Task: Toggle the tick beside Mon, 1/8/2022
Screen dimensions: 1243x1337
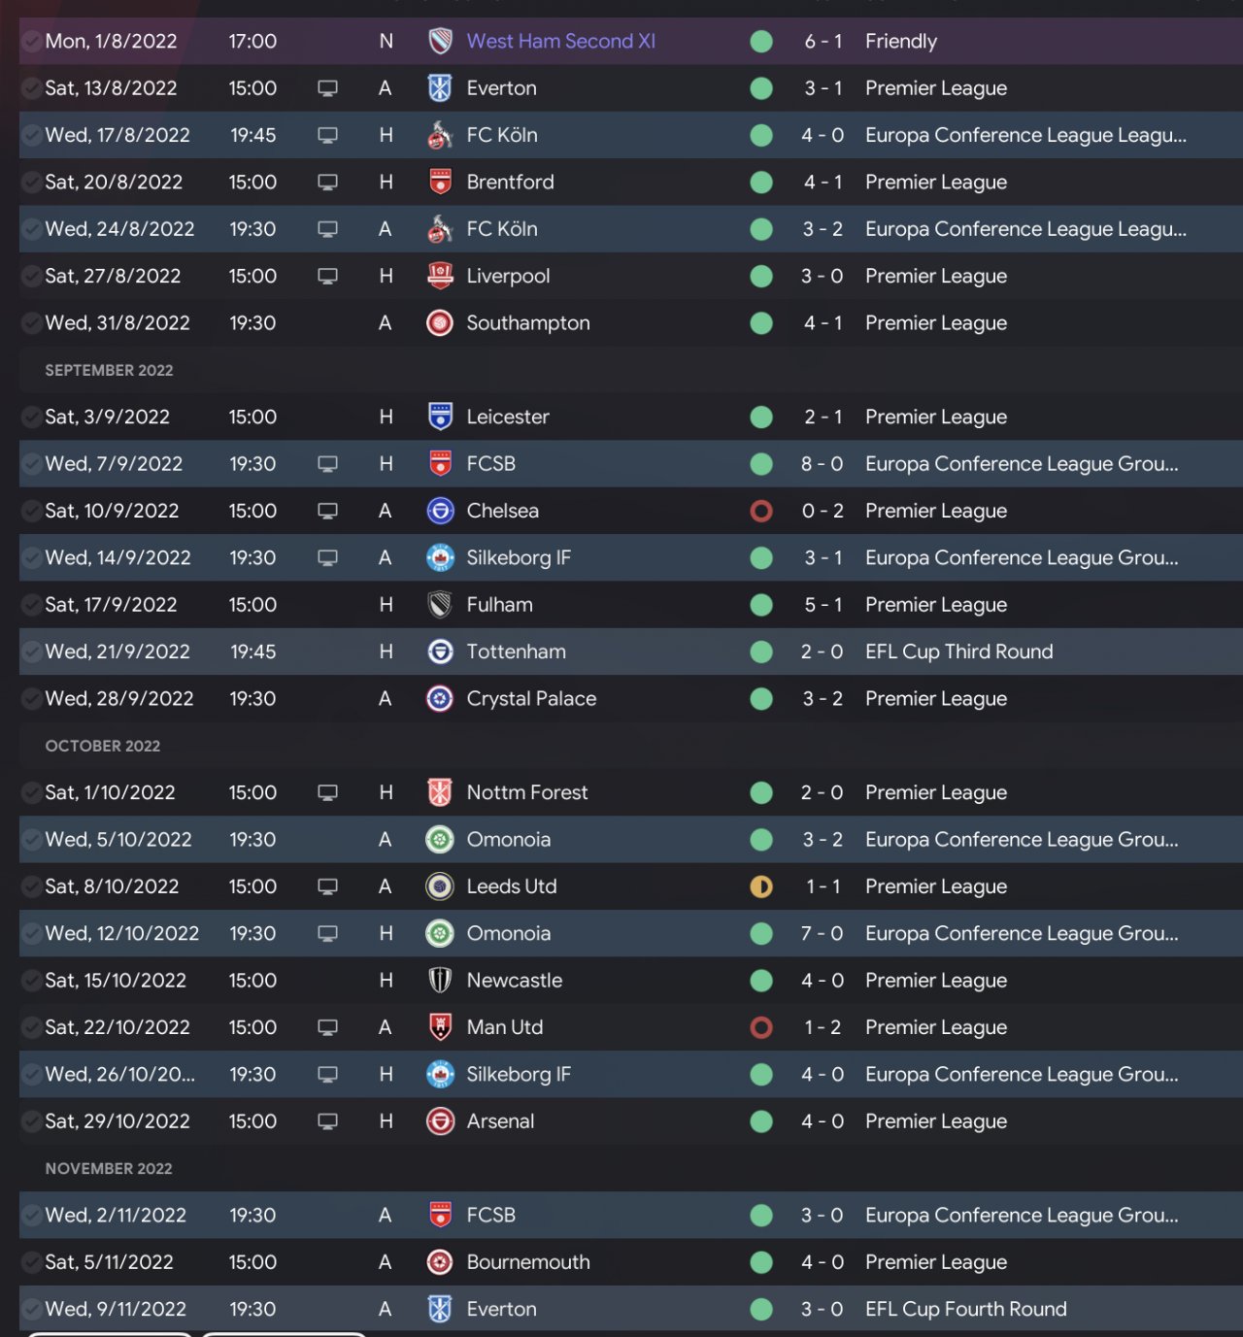Action: pyautogui.click(x=31, y=42)
